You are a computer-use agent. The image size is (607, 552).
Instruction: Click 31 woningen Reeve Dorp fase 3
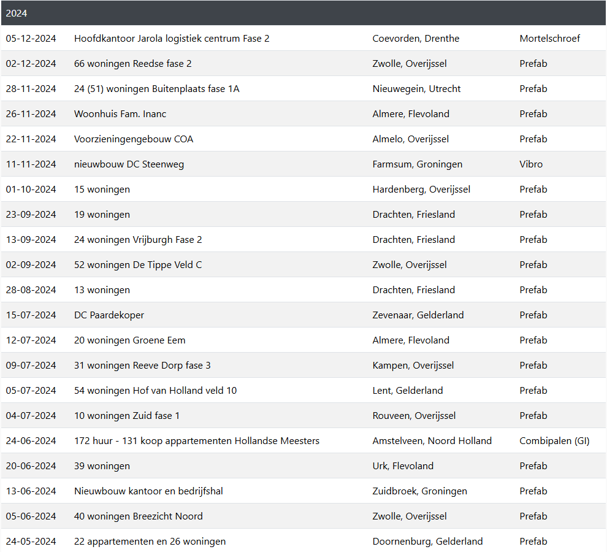(142, 366)
